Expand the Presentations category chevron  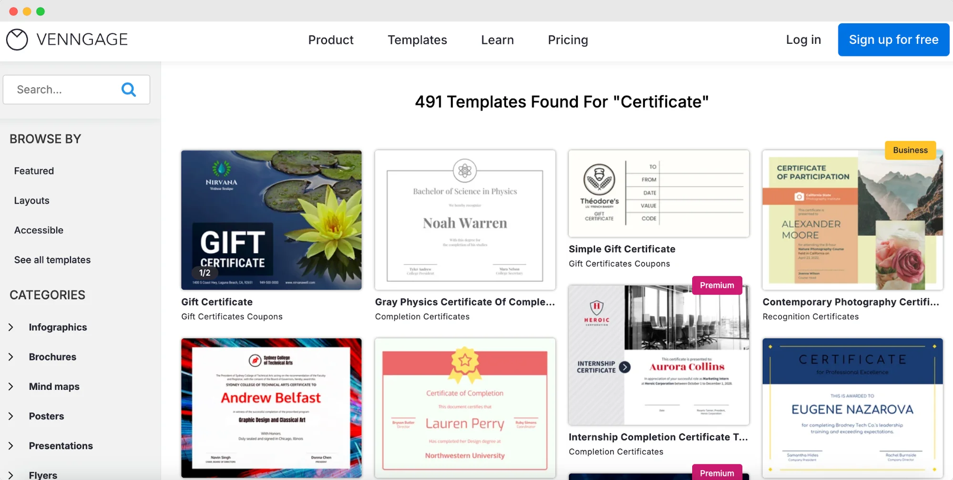10,446
